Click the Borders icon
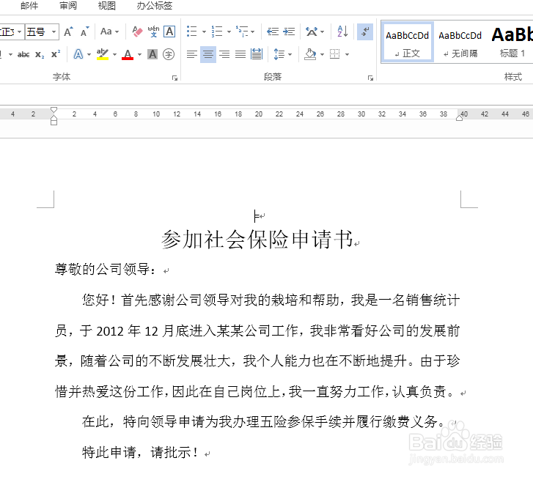This screenshot has height=477, width=533. pos(335,54)
